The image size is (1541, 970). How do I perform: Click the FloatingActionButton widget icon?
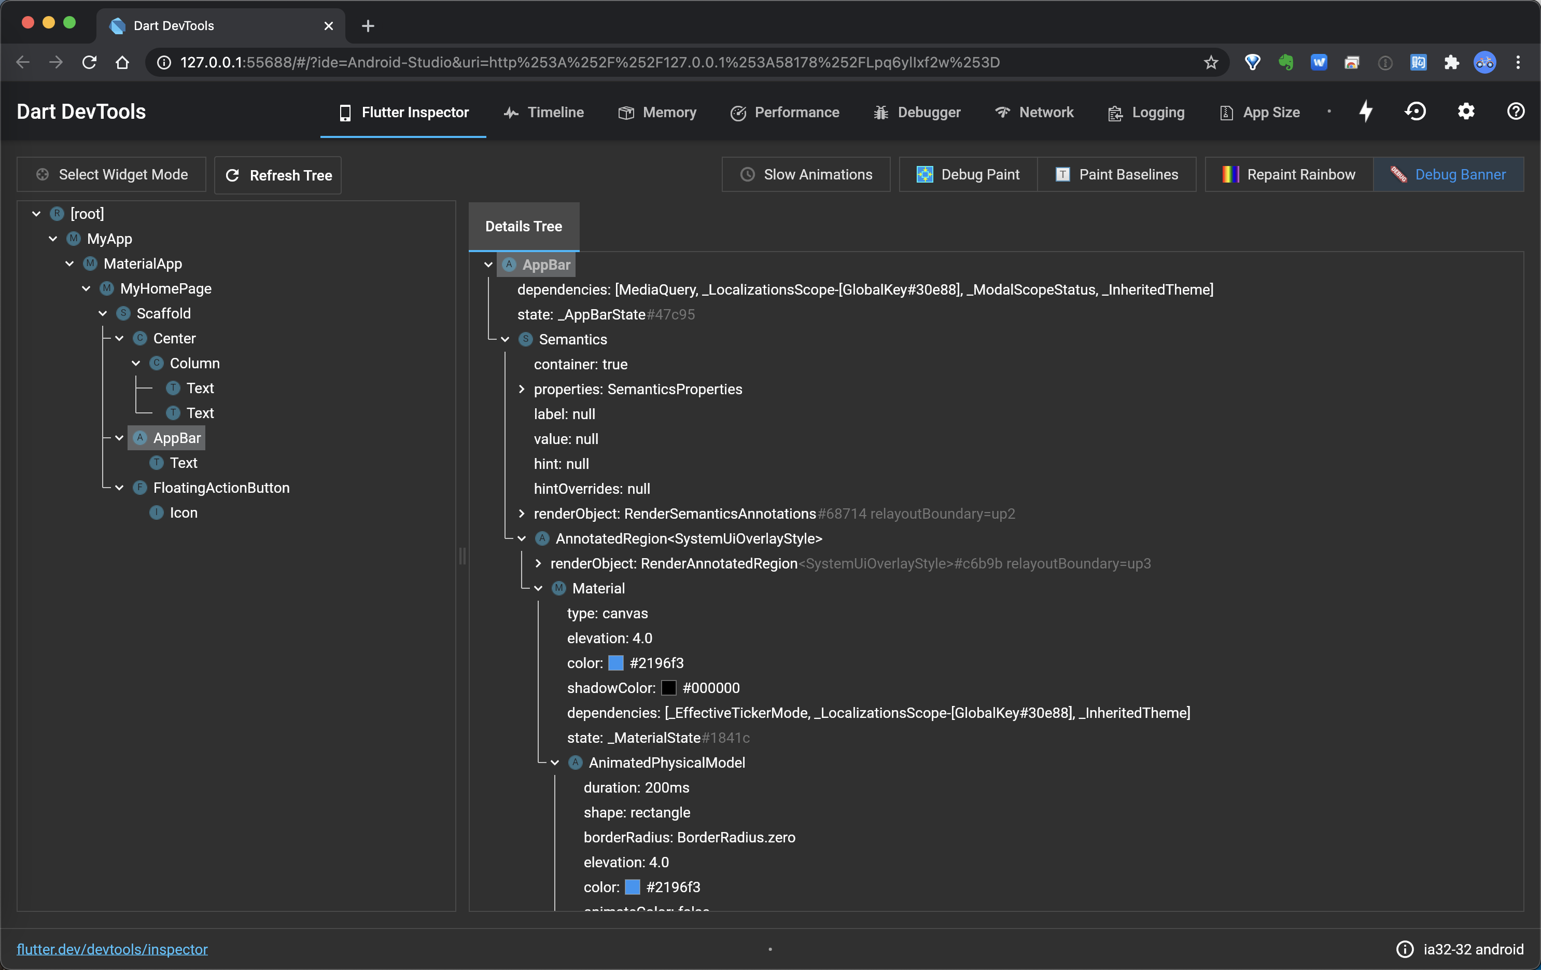coord(140,487)
